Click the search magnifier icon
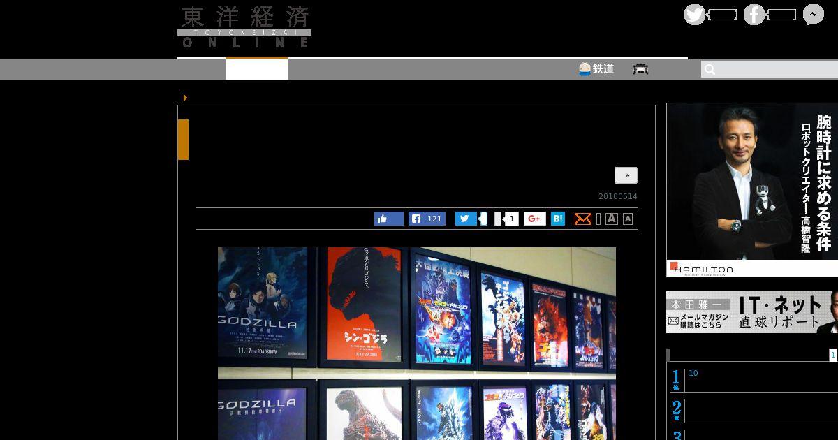The image size is (838, 440). coord(710,69)
